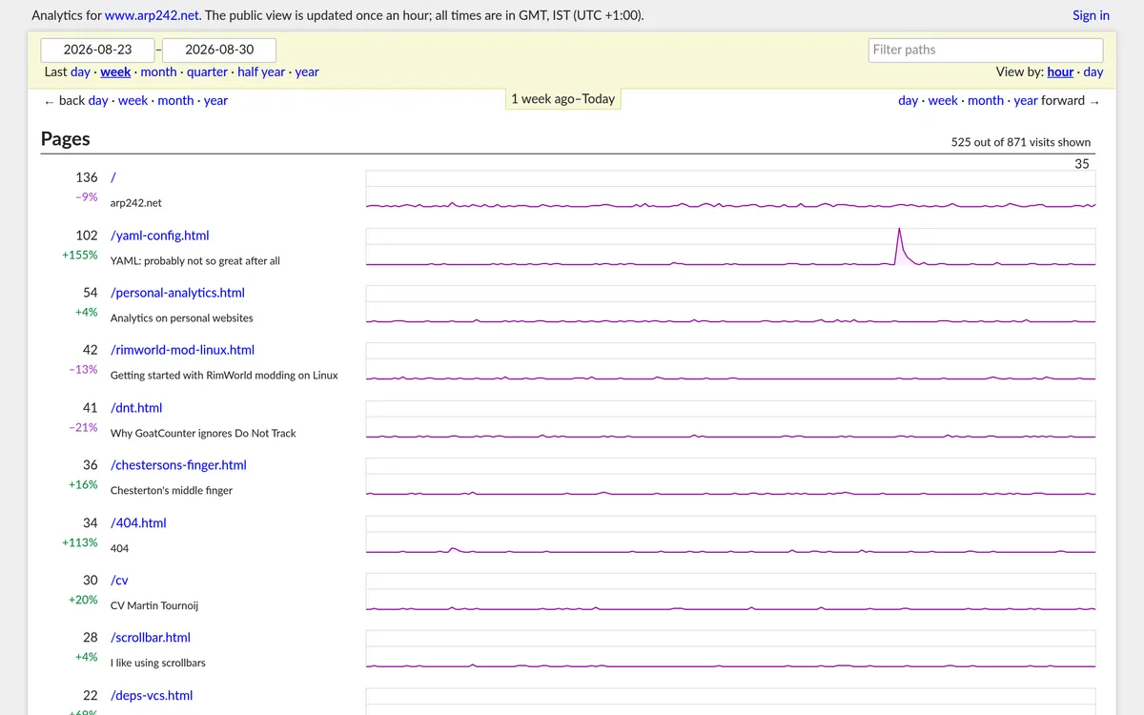This screenshot has width=1144, height=715.
Task: Open /404.html page stats
Action: [x=138, y=522]
